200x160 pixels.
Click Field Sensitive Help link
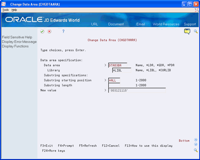pos(17,37)
